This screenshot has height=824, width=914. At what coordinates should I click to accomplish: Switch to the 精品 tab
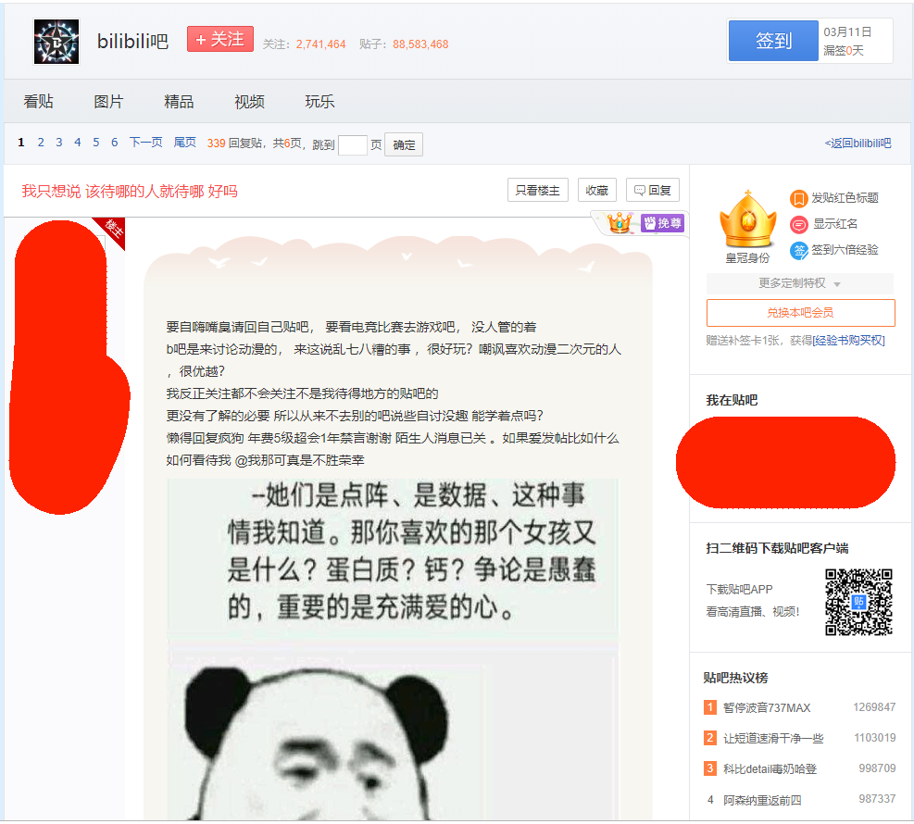179,102
